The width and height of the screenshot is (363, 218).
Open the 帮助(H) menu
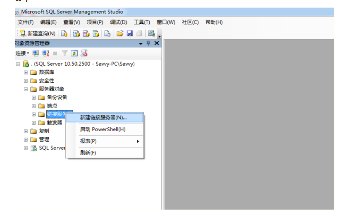click(x=214, y=22)
